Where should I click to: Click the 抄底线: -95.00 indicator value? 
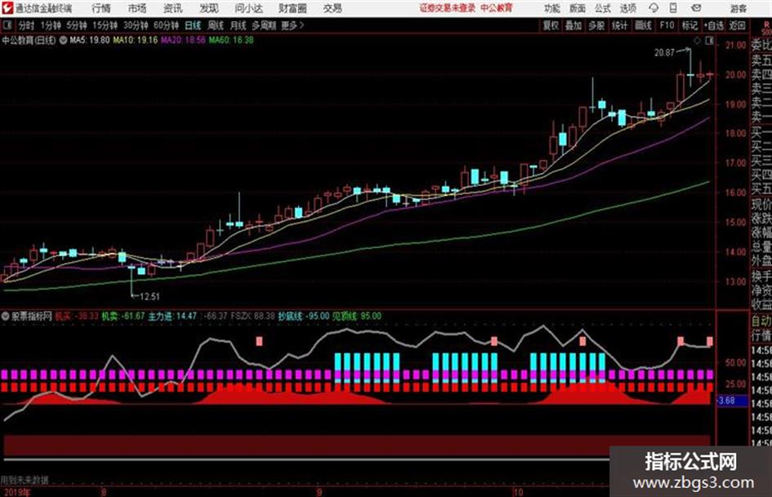click(303, 317)
